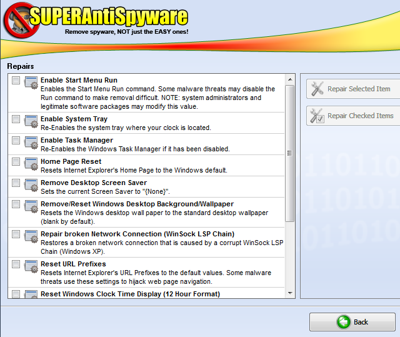Viewport: 400px width, 337px height.
Task: Click the Repair broken Network Connection icon
Action: [31, 236]
